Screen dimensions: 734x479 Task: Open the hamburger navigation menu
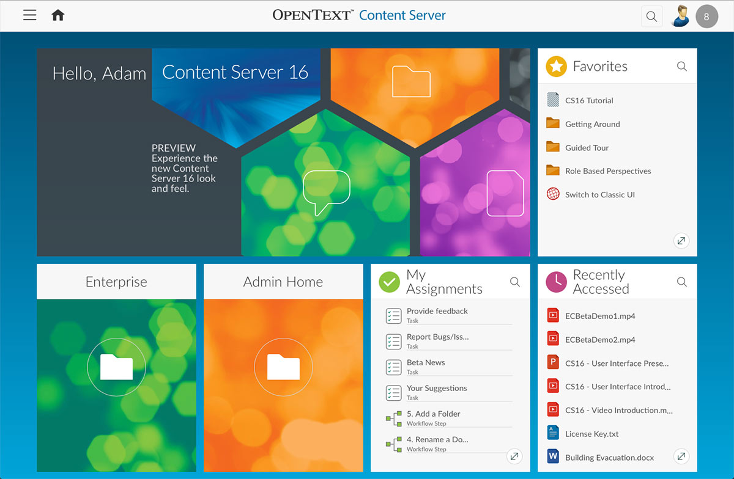[29, 15]
